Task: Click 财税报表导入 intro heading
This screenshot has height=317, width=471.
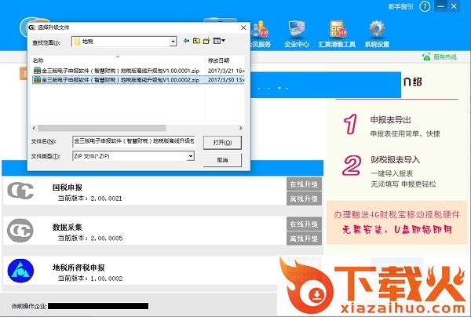Action: point(395,159)
